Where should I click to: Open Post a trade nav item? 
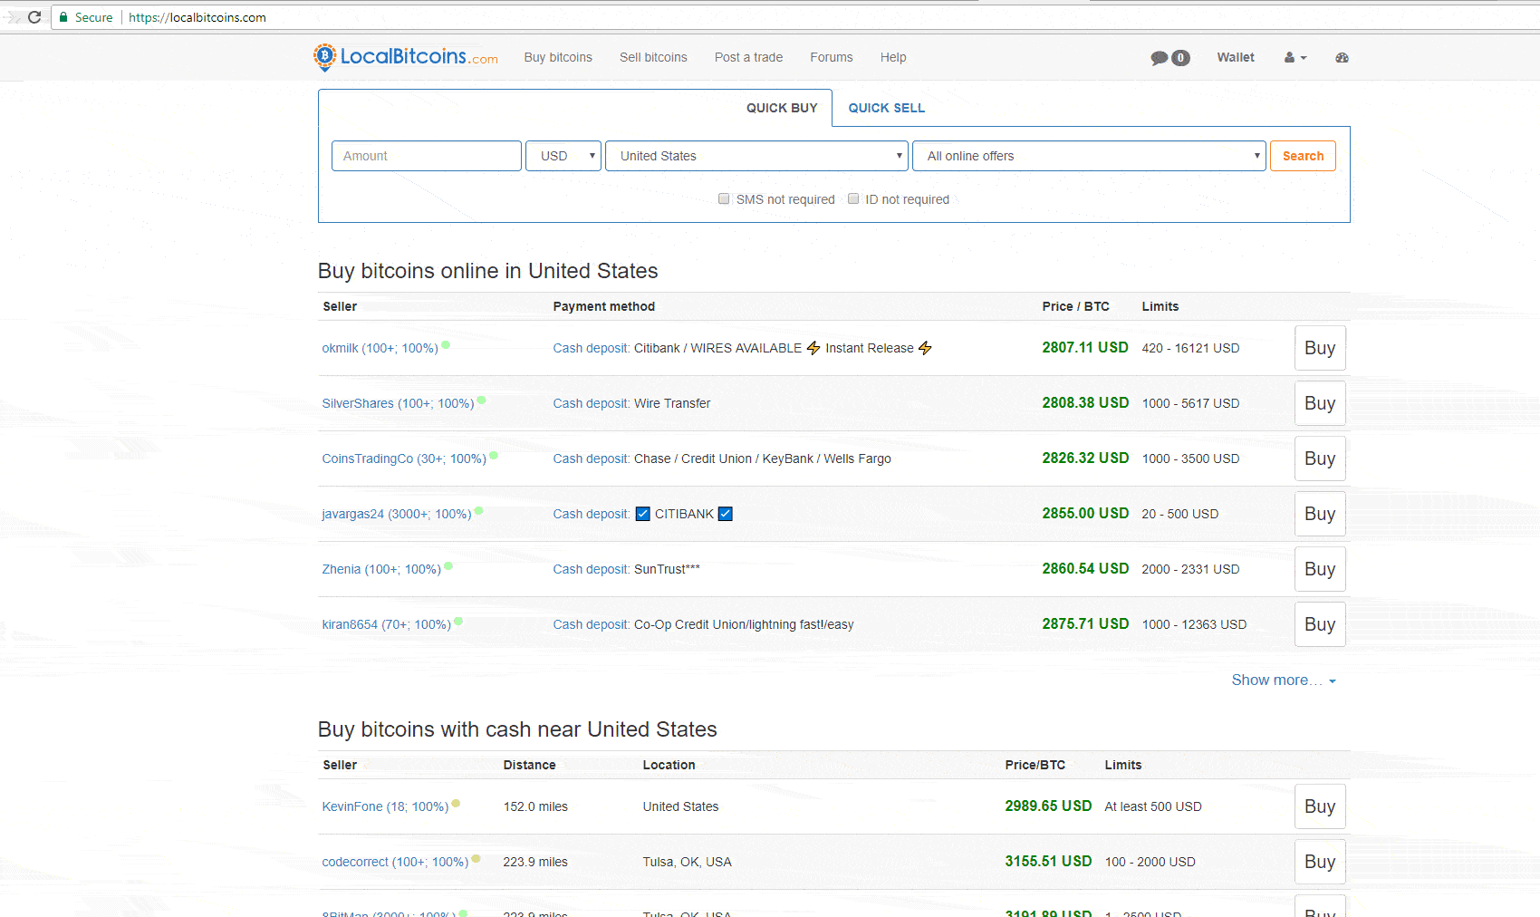748,57
